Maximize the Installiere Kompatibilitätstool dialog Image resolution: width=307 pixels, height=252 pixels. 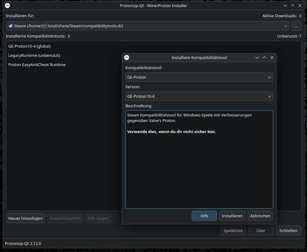(x=265, y=57)
